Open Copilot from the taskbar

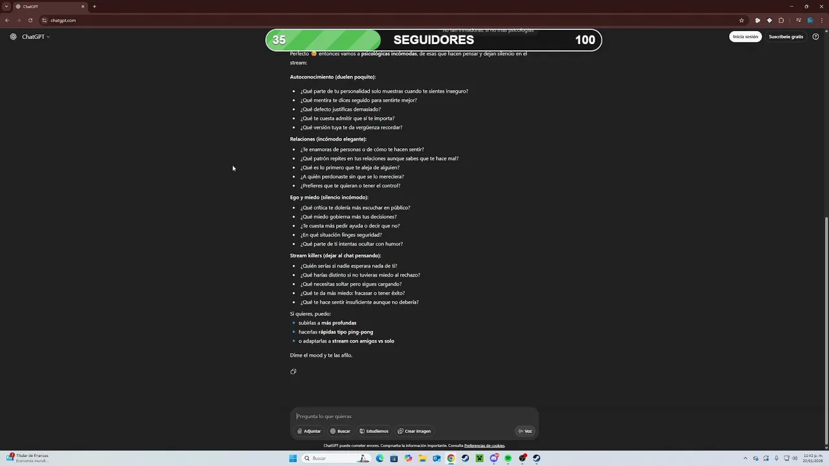408,458
